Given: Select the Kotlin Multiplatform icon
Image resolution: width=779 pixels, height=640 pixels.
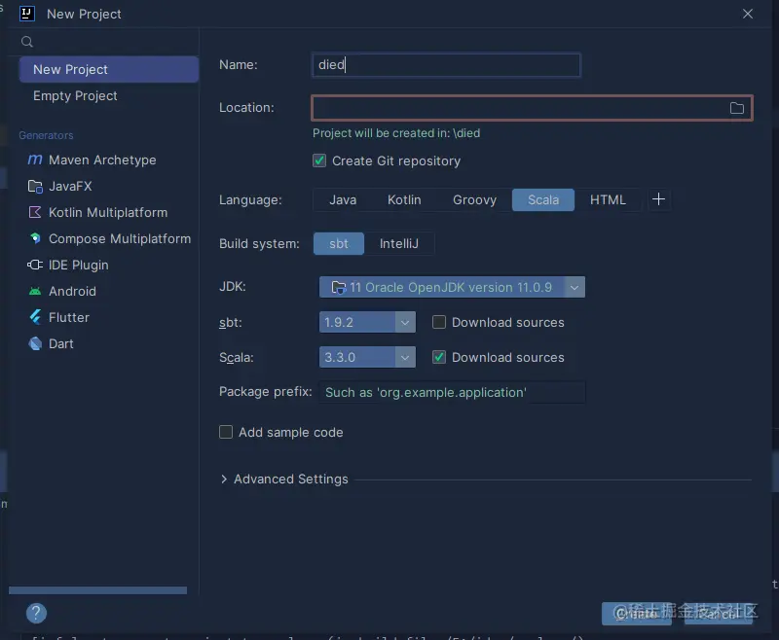Looking at the screenshot, I should [x=35, y=212].
